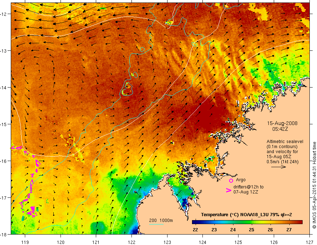Click the '07-Aug 12Z' legend text
This screenshot has height=245, width=317.
pyautogui.click(x=246, y=192)
